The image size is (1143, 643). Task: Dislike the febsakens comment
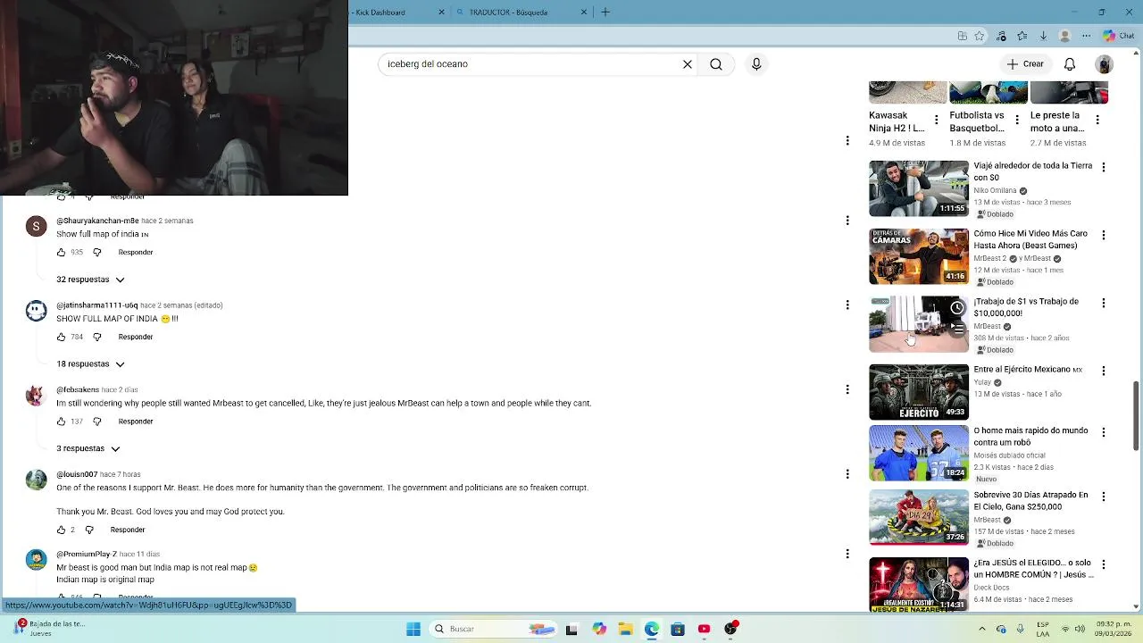click(97, 422)
